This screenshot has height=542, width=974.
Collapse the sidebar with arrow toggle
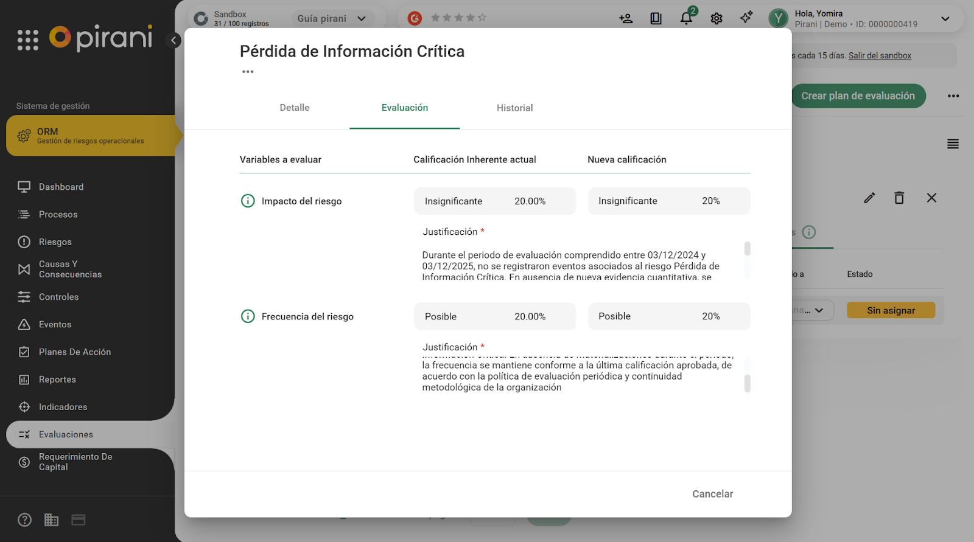[173, 40]
